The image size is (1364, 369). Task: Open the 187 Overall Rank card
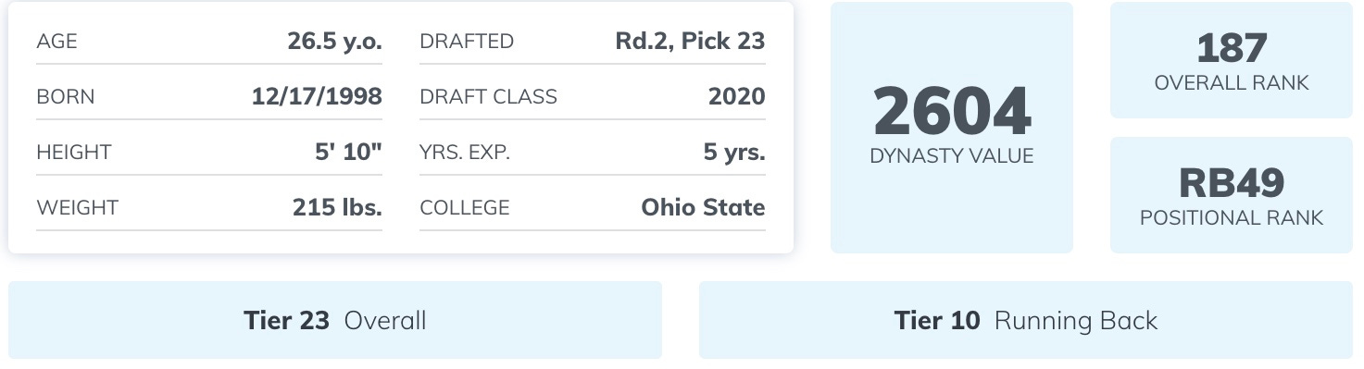click(x=1231, y=60)
